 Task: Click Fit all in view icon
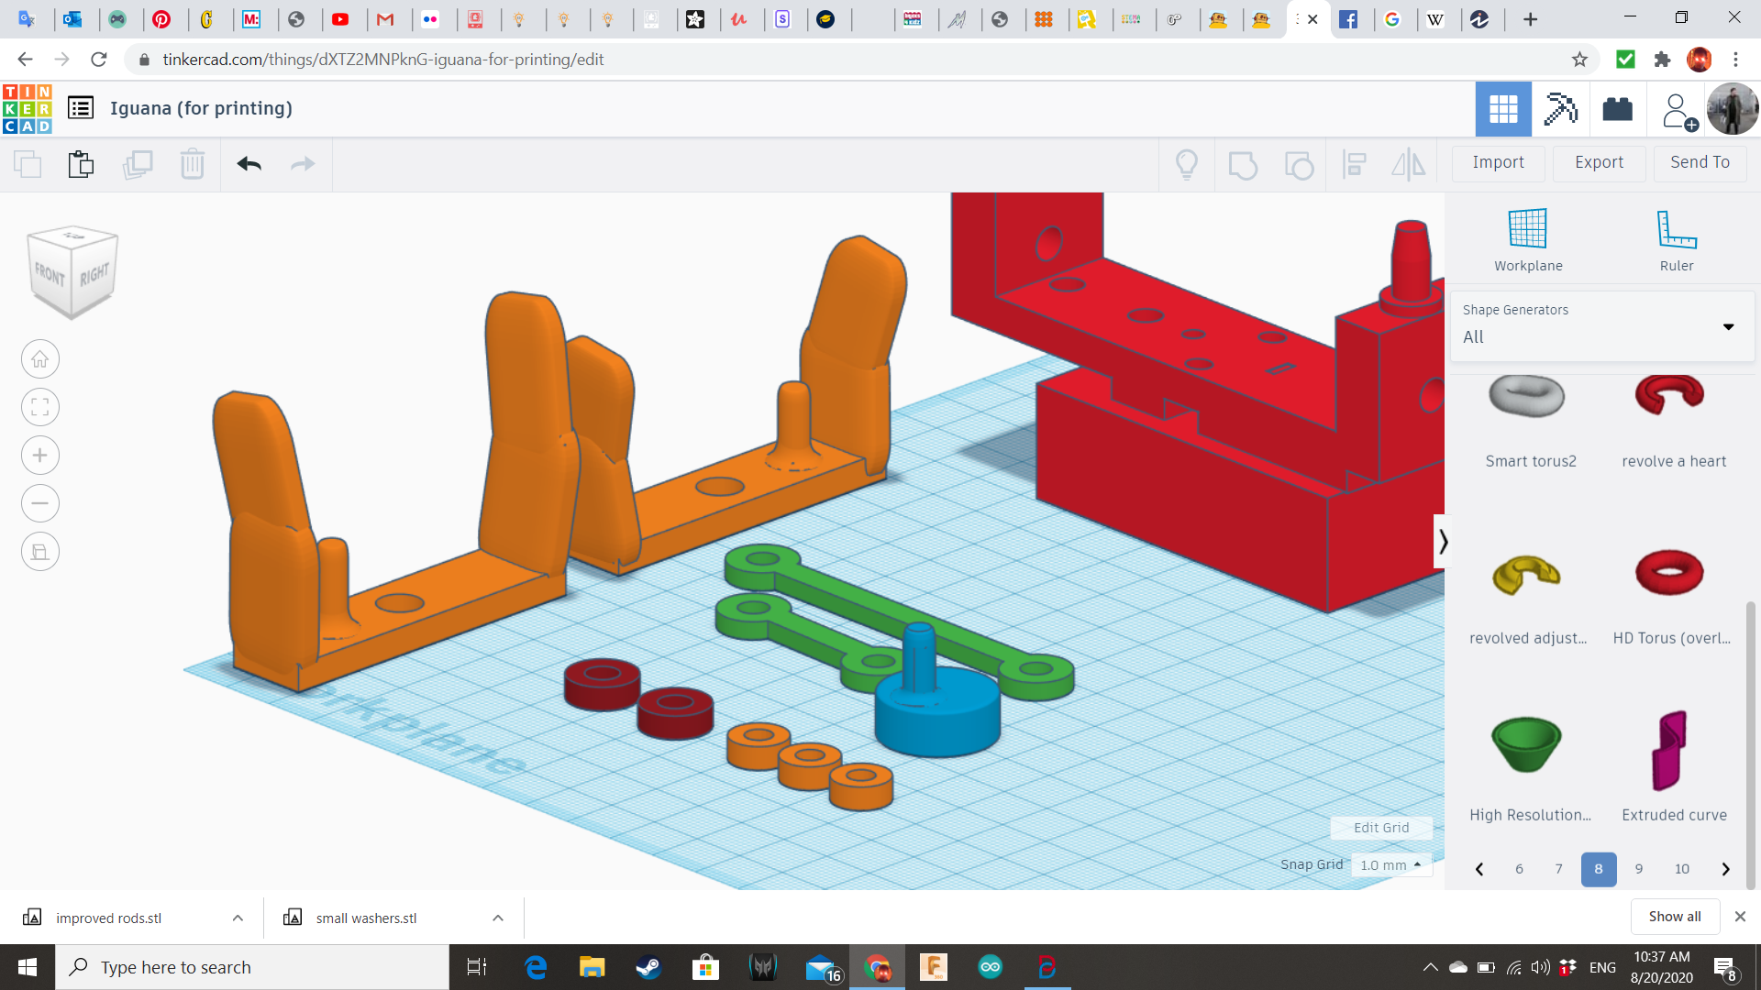[x=40, y=407]
